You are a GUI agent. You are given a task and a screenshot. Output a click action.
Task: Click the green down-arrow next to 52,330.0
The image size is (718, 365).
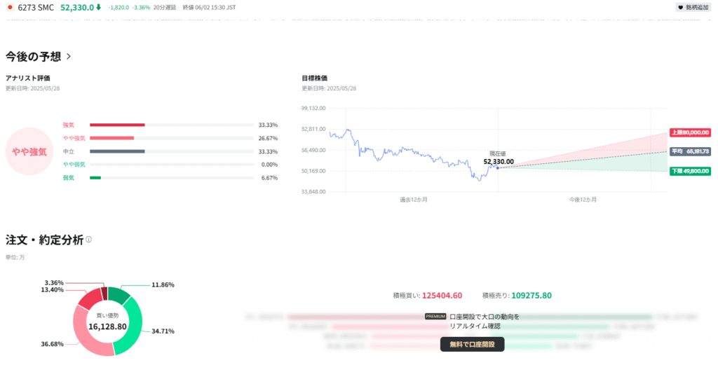tap(99, 7)
